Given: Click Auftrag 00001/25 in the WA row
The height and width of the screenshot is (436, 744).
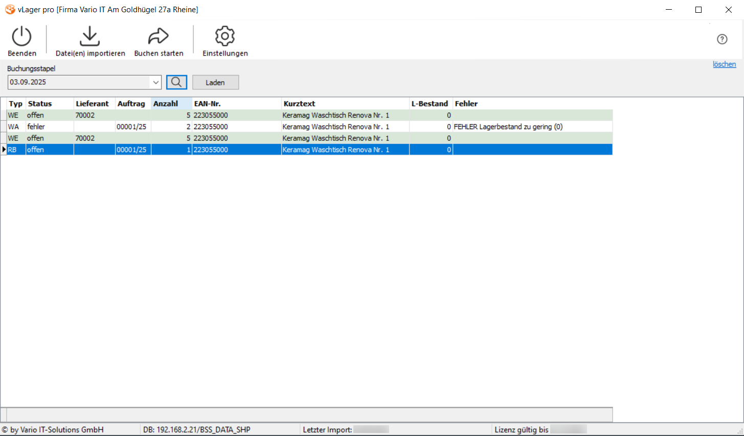Looking at the screenshot, I should 133,127.
